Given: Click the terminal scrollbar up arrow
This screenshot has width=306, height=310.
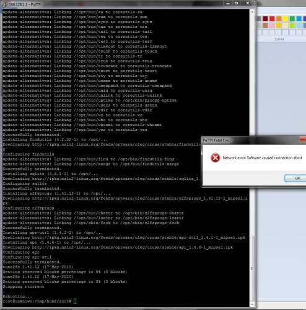Looking at the screenshot, I should (x=252, y=12).
